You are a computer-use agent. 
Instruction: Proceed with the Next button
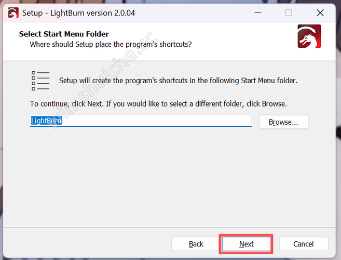click(246, 244)
